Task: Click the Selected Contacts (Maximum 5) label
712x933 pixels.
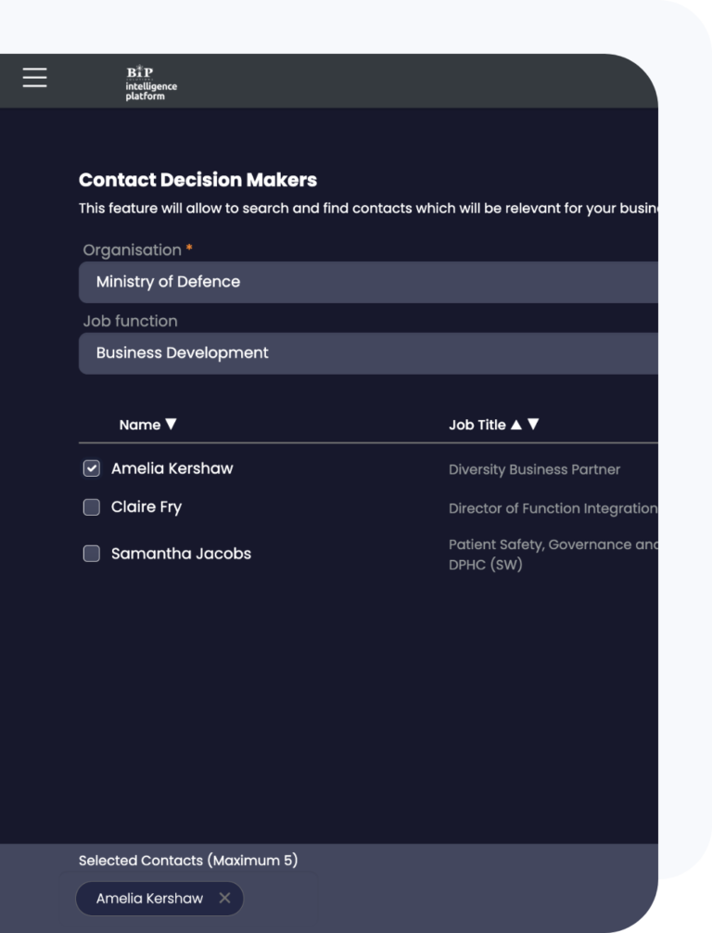Action: click(x=188, y=861)
